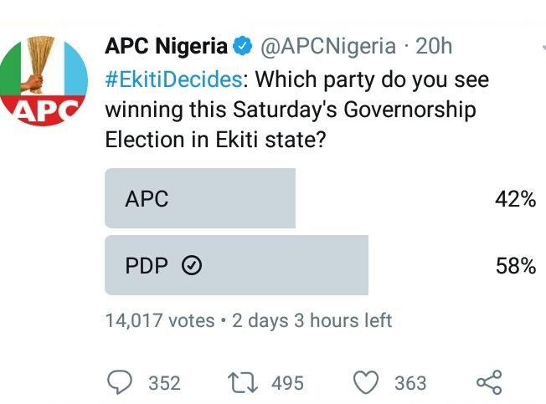Click the 42% result for APC
The image size is (546, 404).
pyautogui.click(x=515, y=199)
